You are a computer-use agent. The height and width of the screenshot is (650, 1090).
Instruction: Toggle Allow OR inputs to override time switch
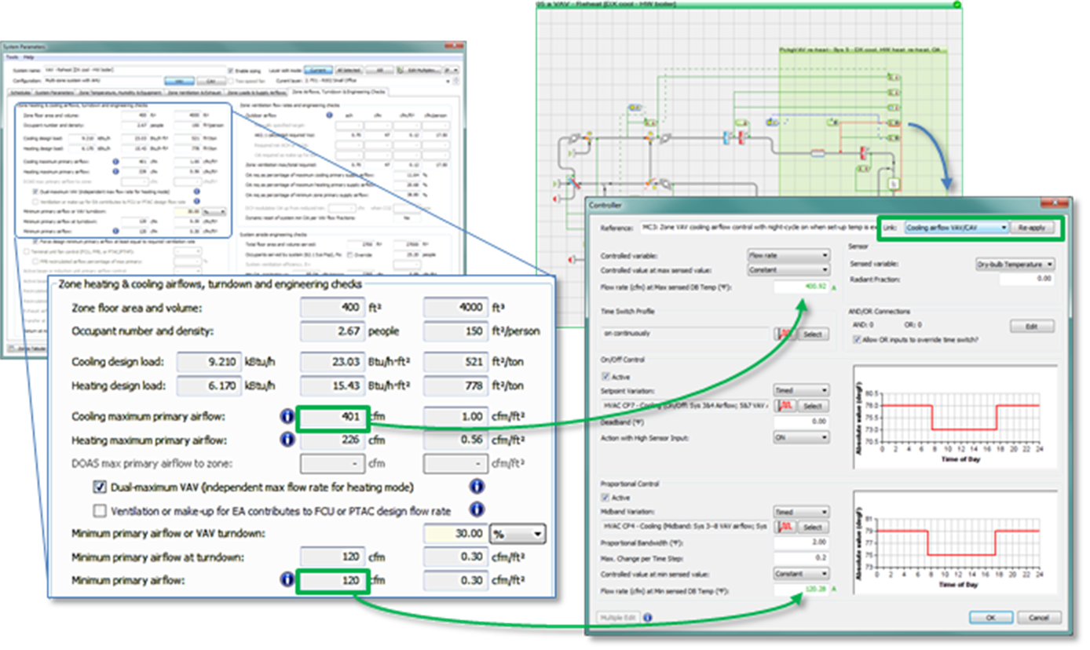click(x=856, y=339)
